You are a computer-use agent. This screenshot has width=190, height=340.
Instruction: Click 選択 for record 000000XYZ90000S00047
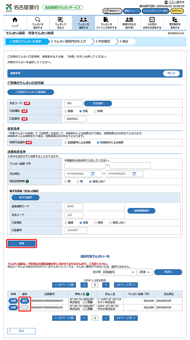point(25,300)
